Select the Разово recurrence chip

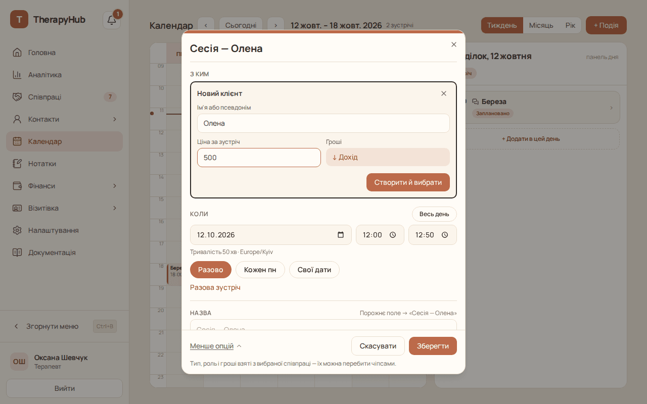coord(211,270)
